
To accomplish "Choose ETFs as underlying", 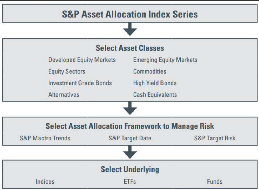I will (x=130, y=181).
